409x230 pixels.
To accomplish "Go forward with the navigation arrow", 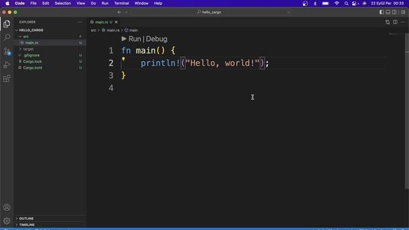I will (x=127, y=12).
